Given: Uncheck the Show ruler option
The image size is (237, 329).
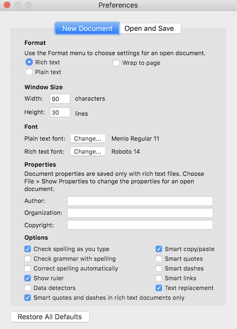Looking at the screenshot, I should (x=28, y=278).
